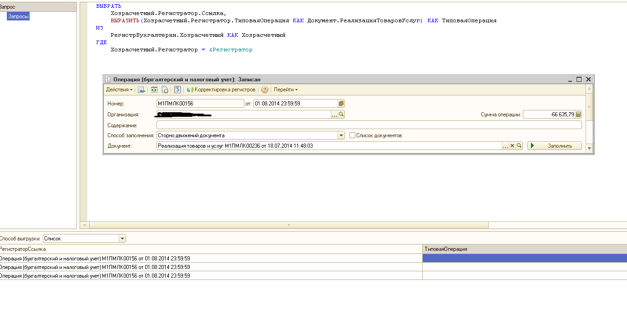Image resolution: width=627 pixels, height=309 pixels.
Task: Open the Способ выгрузки dropdown list
Action: pos(122,239)
